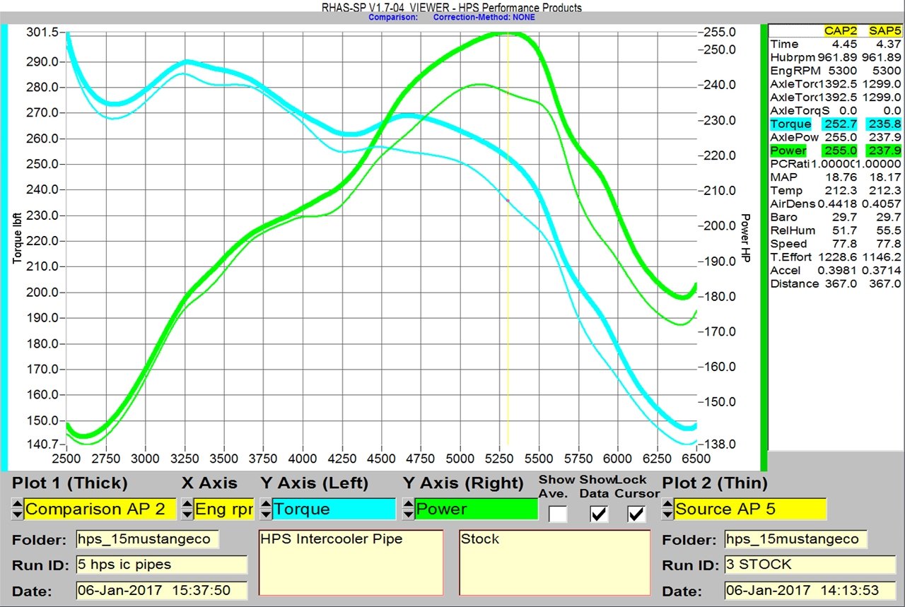Select the SAP5 column header

(x=887, y=30)
